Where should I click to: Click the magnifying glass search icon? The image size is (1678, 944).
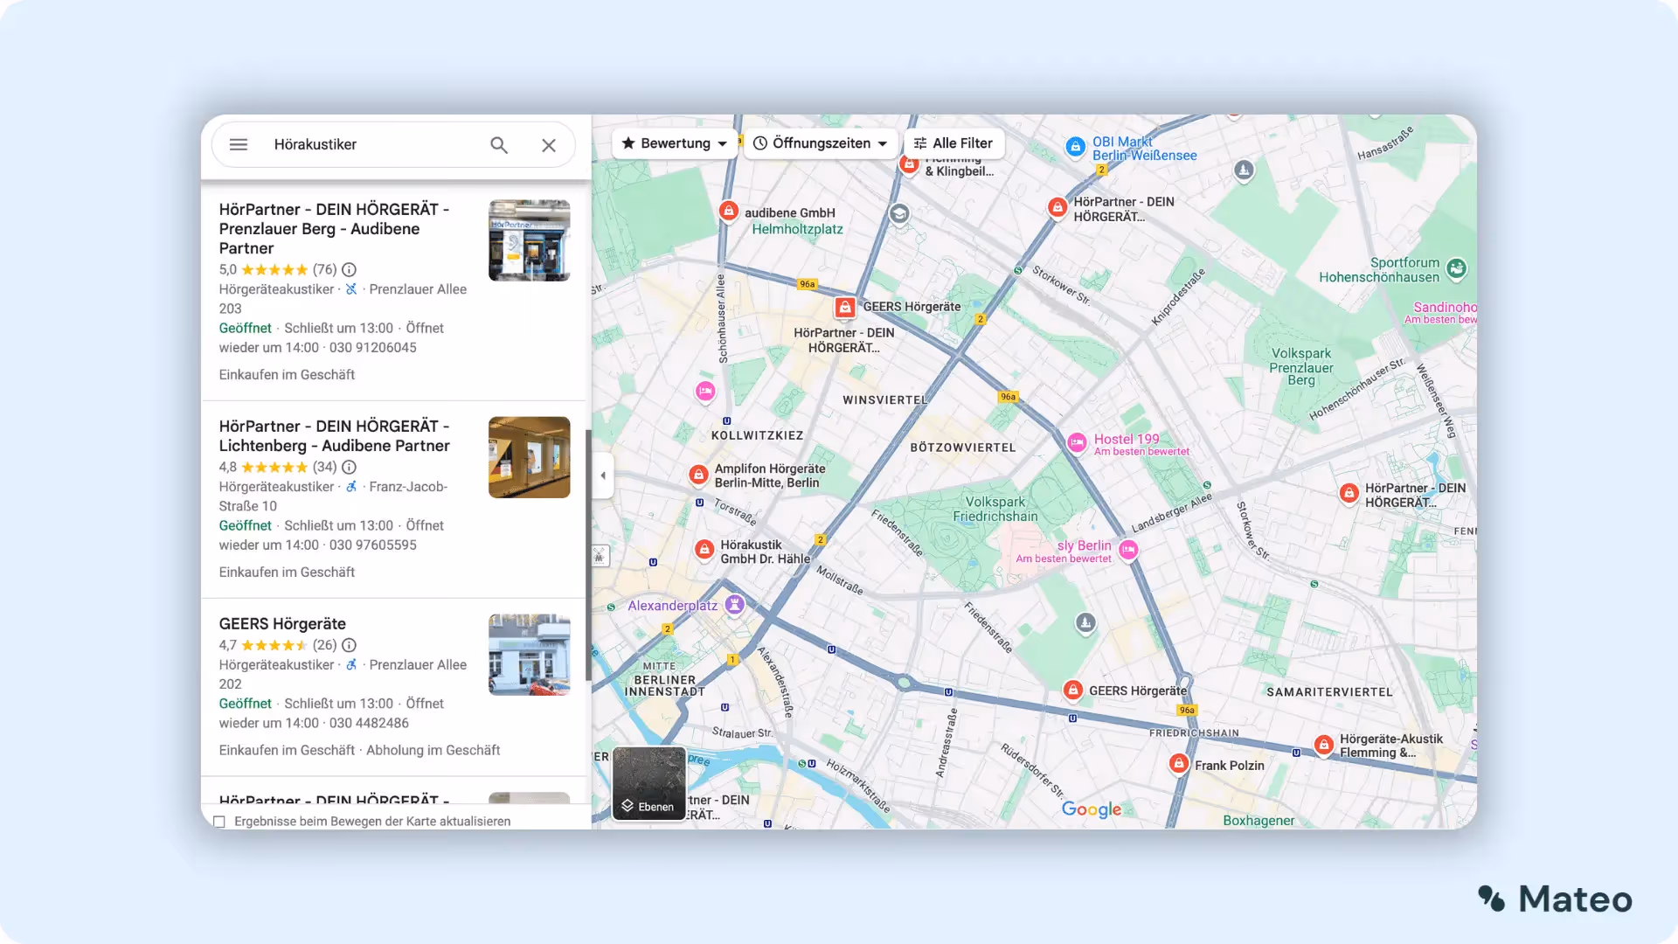[499, 145]
